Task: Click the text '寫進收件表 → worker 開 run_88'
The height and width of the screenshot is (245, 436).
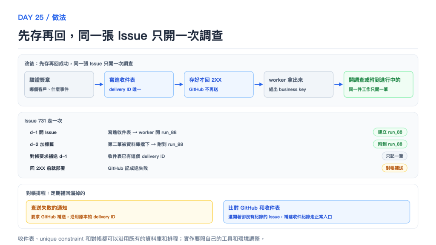Action: [x=142, y=133]
